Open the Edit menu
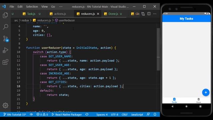This screenshot has height=120, width=213. pyautogui.click(x=20, y=7)
